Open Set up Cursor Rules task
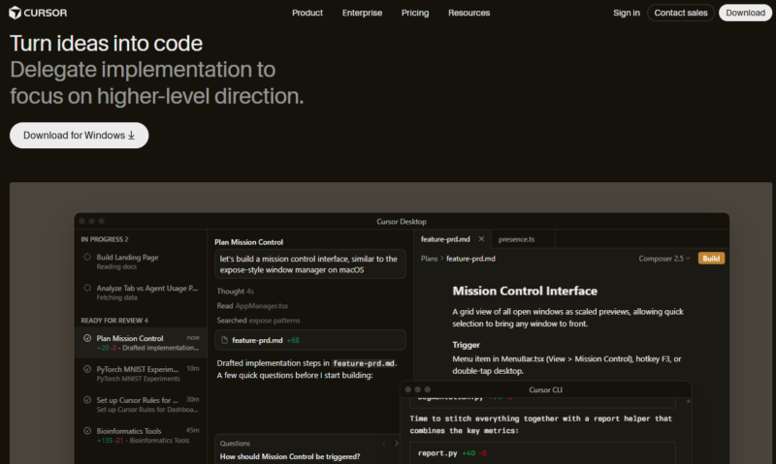Screen dimensions: 776x464 pos(141,404)
